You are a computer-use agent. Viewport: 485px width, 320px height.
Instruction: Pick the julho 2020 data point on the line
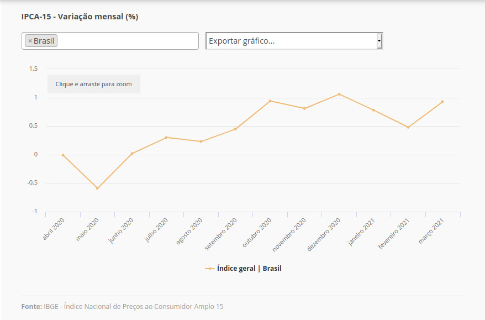point(166,138)
